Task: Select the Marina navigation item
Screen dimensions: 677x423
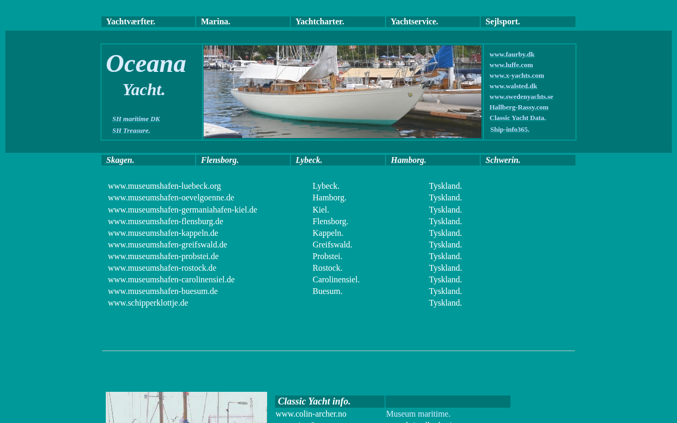Action: tap(216, 22)
